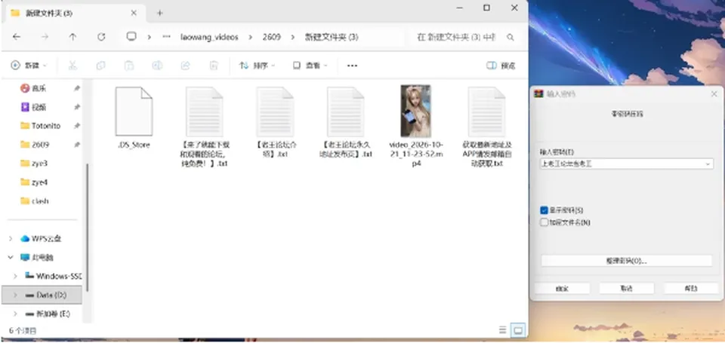Expand the Data (D:) drive node
This screenshot has width=725, height=343.
pyautogui.click(x=15, y=295)
